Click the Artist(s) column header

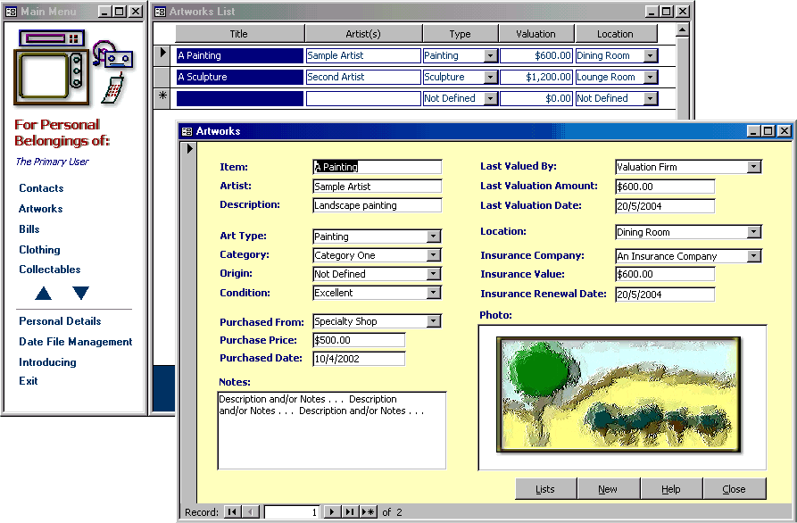[363, 34]
